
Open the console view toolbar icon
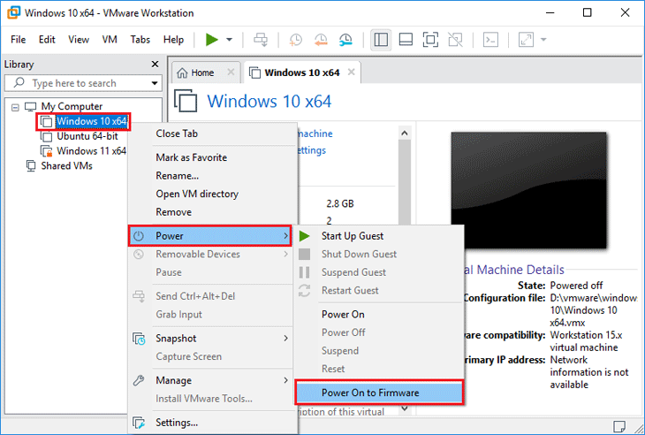pyautogui.click(x=490, y=40)
